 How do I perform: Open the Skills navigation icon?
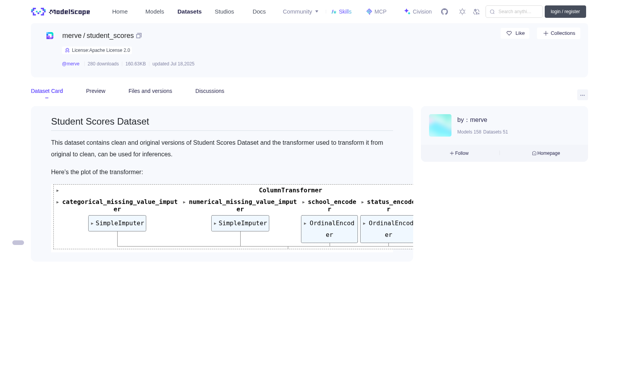click(334, 12)
